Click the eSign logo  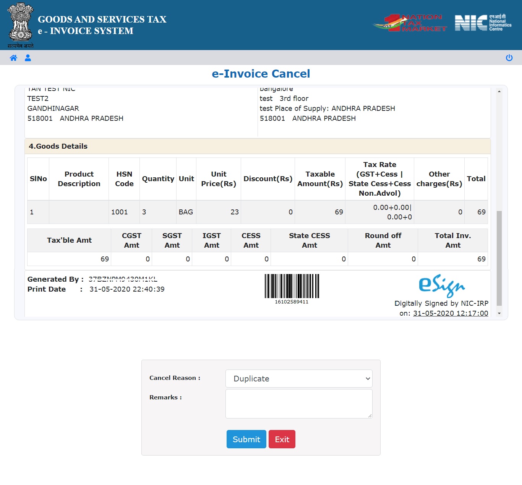442,285
